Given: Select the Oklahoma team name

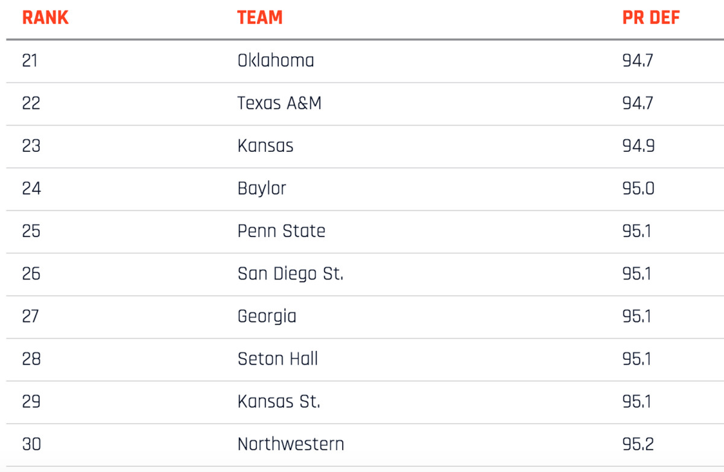Looking at the screenshot, I should pos(276,60).
